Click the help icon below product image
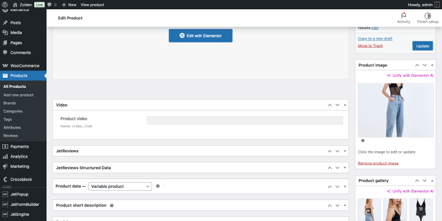 click(363, 140)
